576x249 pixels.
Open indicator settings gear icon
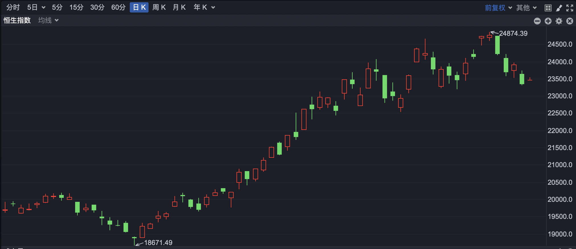(559, 21)
